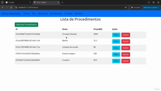The image size is (161, 91).
Task: Open the Incognito indicator
Action: click(x=136, y=7)
